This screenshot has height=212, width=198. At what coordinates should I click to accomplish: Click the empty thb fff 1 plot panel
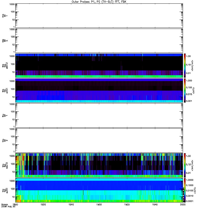tap(99, 16)
